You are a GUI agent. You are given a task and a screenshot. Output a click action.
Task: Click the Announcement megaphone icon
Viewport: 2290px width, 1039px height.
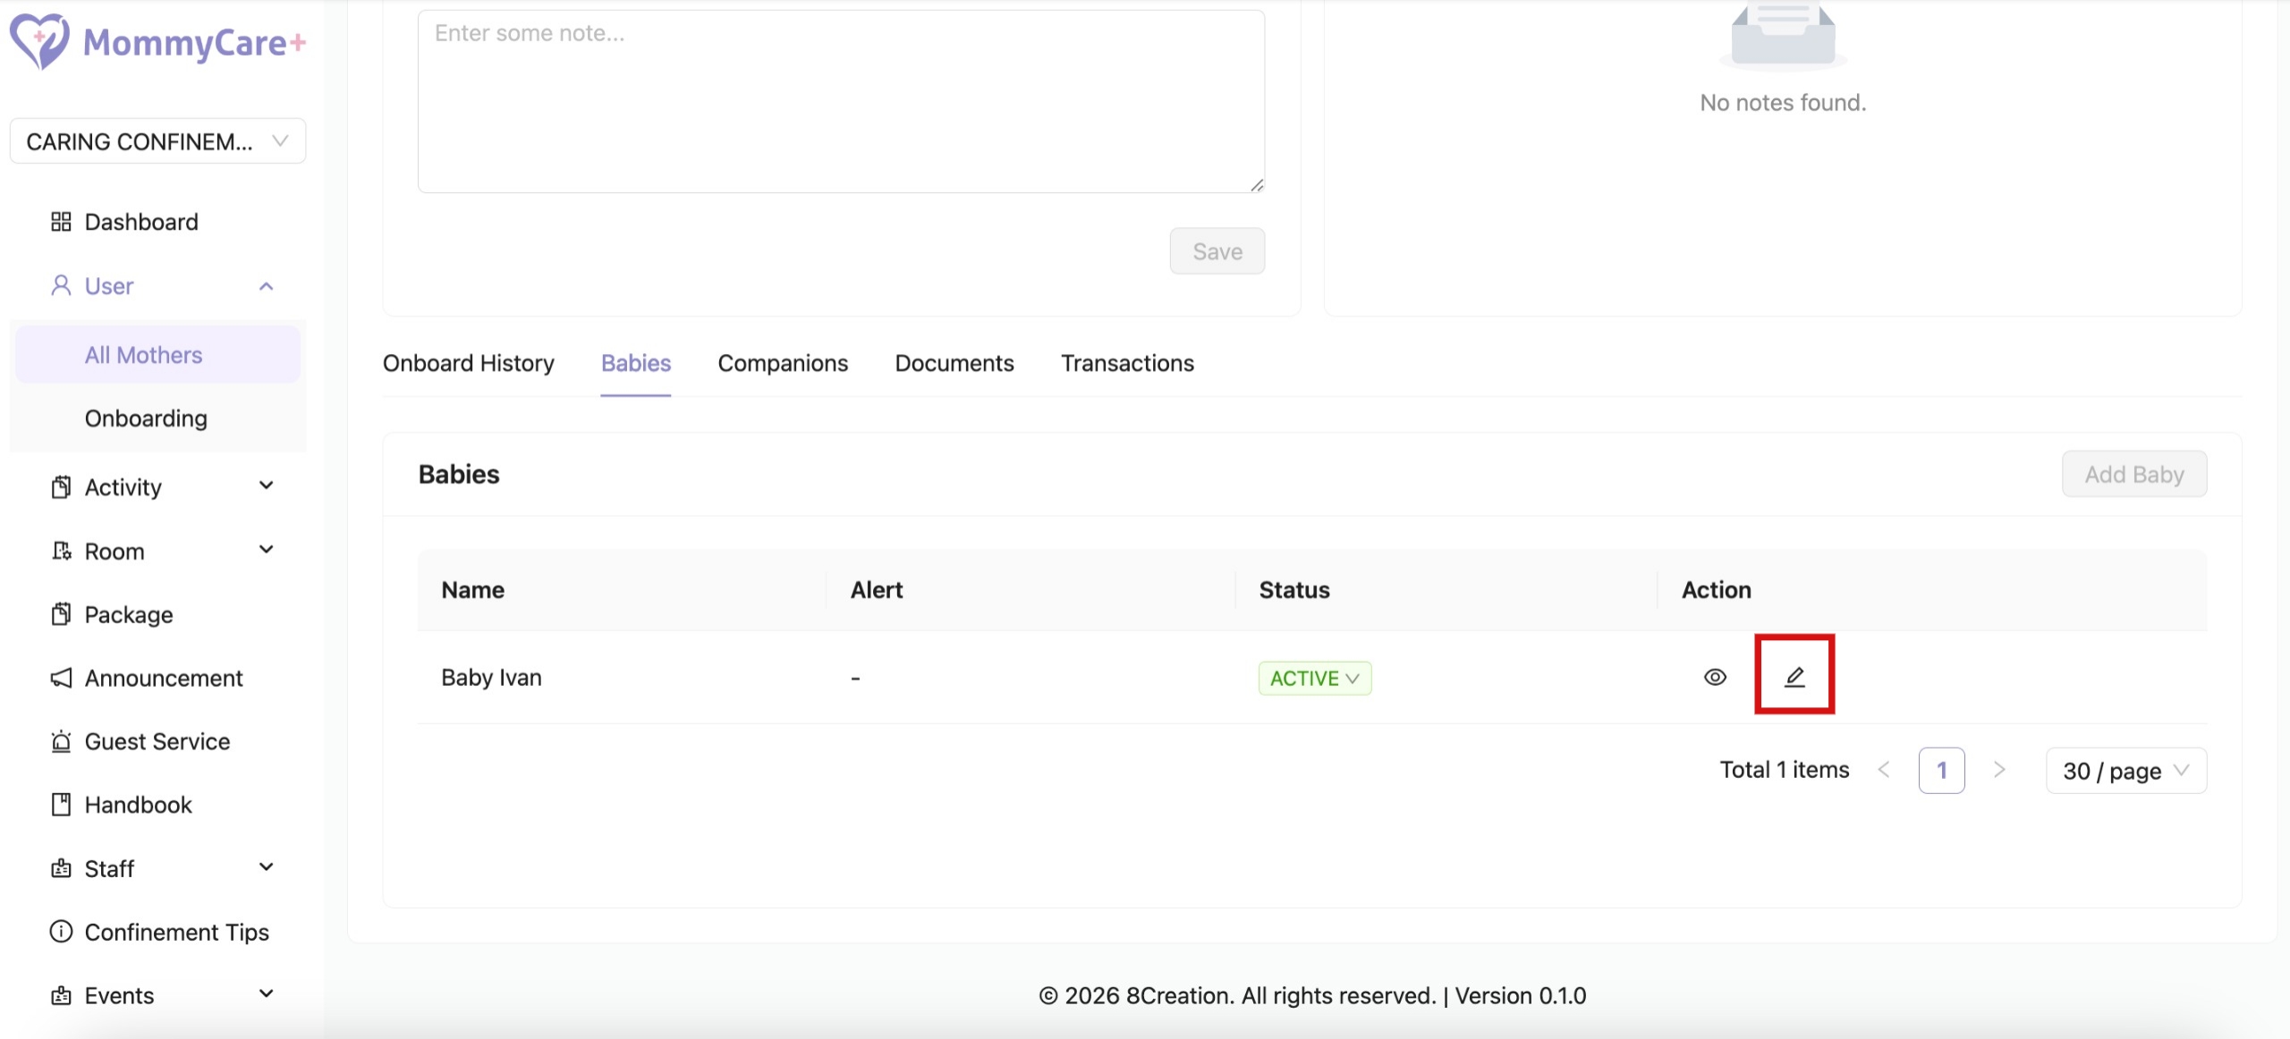click(x=61, y=678)
